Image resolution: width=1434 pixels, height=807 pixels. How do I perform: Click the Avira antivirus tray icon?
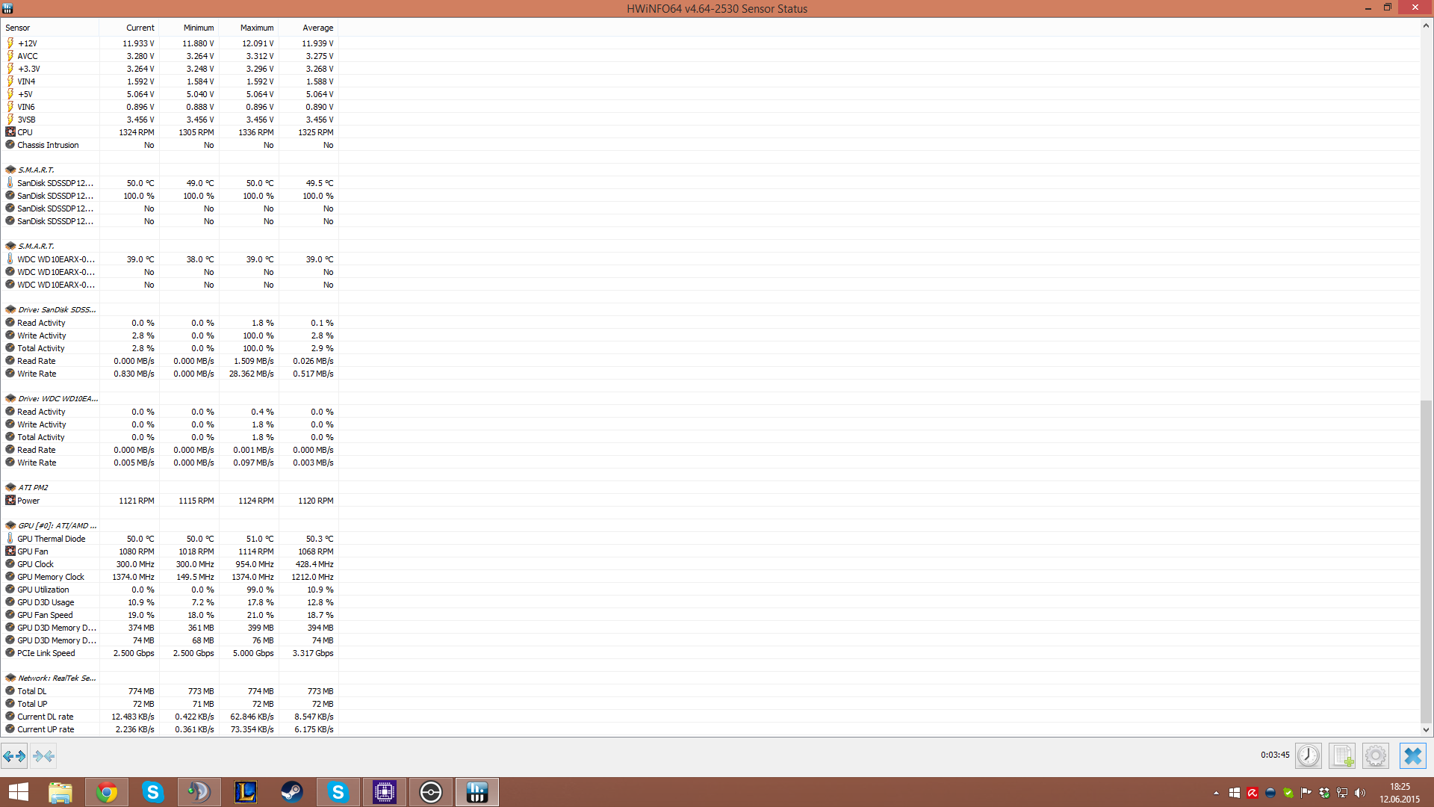coord(1253,793)
